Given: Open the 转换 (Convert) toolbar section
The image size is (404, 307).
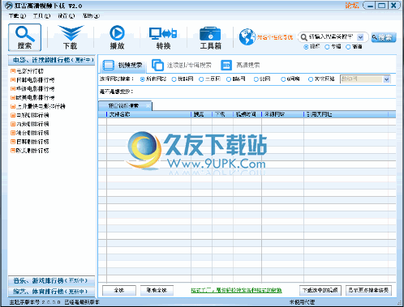Looking at the screenshot, I should [163, 37].
